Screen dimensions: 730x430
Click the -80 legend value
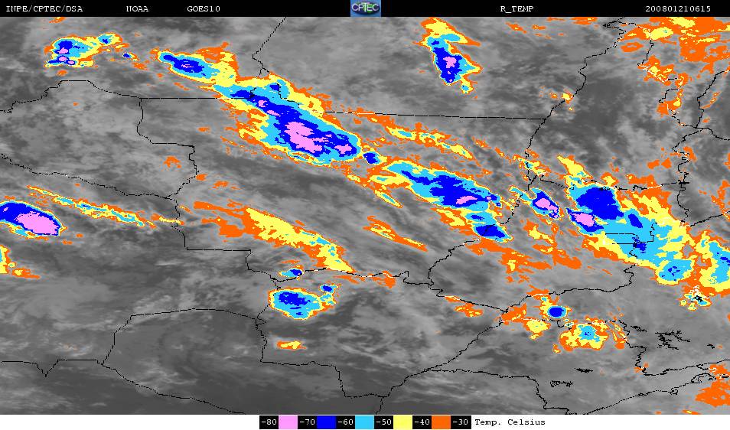(269, 422)
